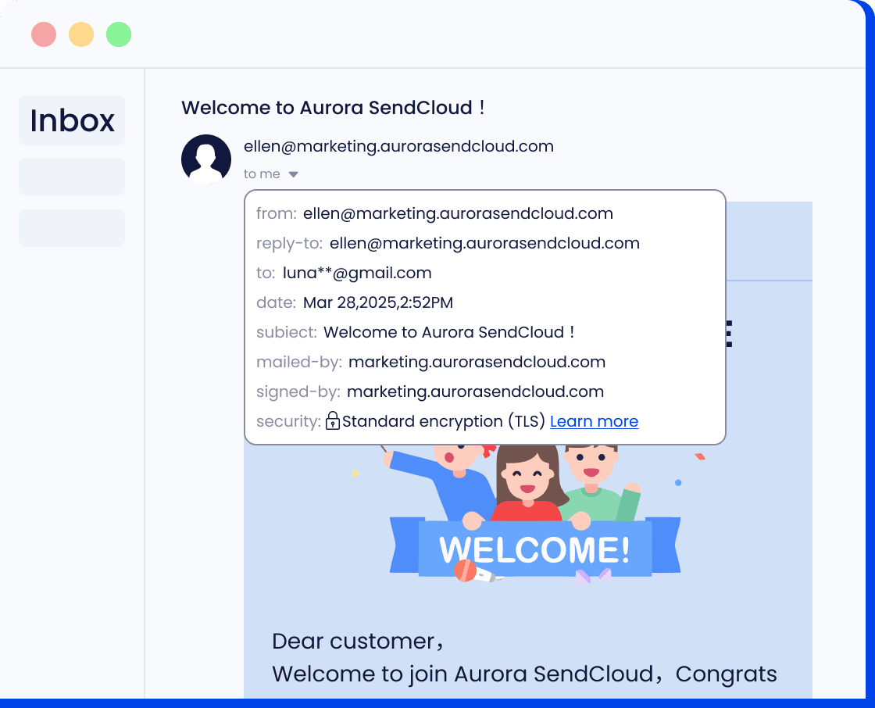The width and height of the screenshot is (875, 708).
Task: Click the WELCOME! banner image
Action: [534, 549]
